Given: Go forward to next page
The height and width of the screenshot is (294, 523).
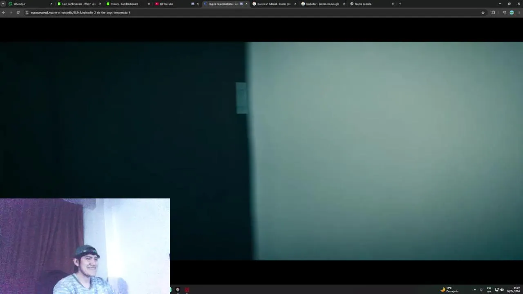Looking at the screenshot, I should pyautogui.click(x=11, y=13).
